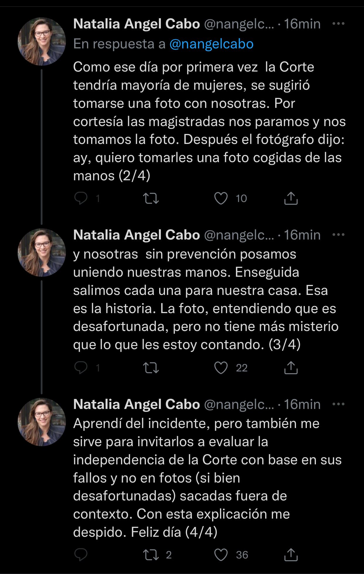This screenshot has width=364, height=574.
Task: Like the tweet with 22 likes
Action: pos(221,368)
